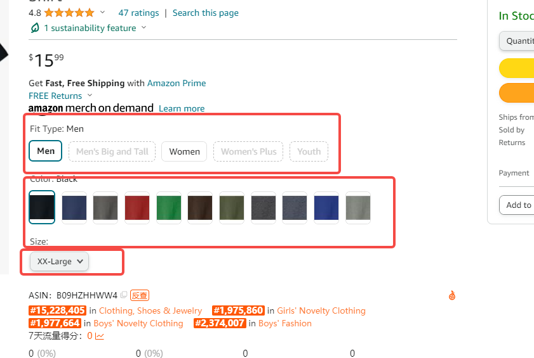534x358 pixels.
Task: Select the red color swatch
Action: pos(137,208)
